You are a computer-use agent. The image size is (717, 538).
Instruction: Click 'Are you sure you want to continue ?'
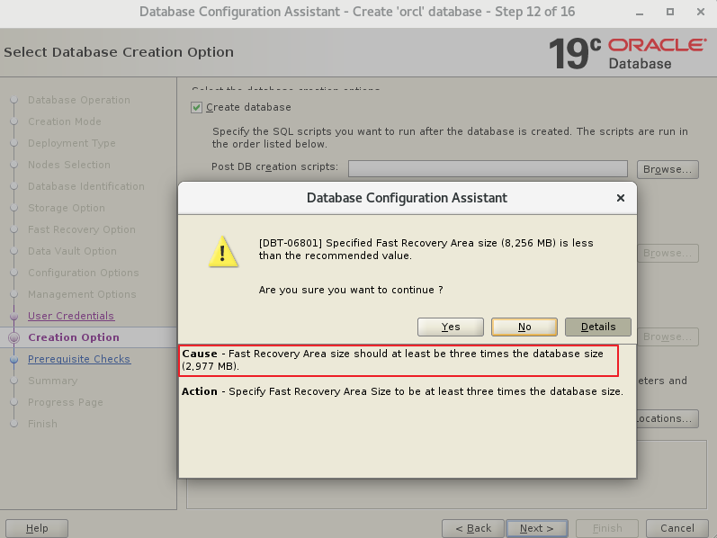pos(351,290)
